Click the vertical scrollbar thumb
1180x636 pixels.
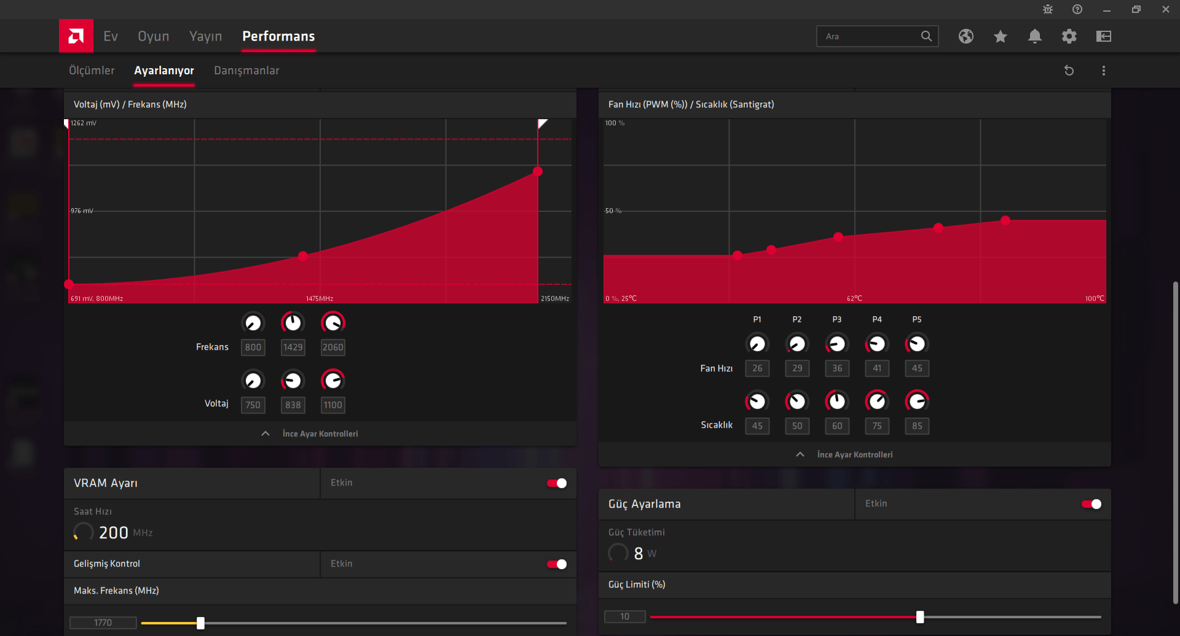pos(1175,442)
